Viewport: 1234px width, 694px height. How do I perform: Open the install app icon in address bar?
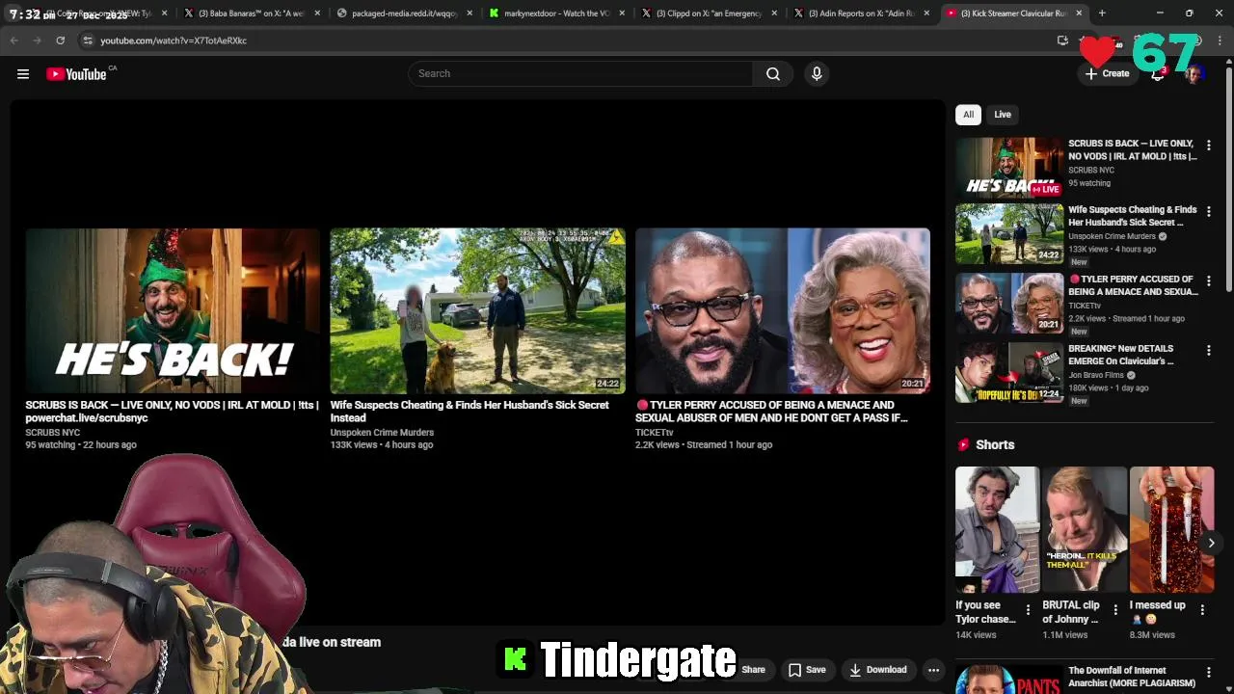tap(1062, 40)
